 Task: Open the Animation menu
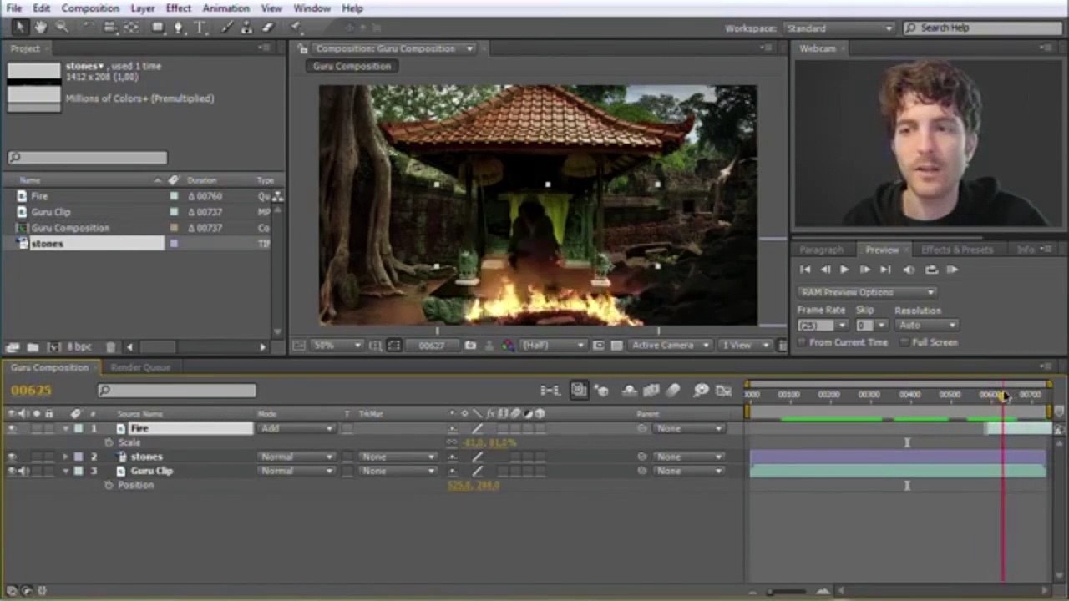(x=225, y=8)
